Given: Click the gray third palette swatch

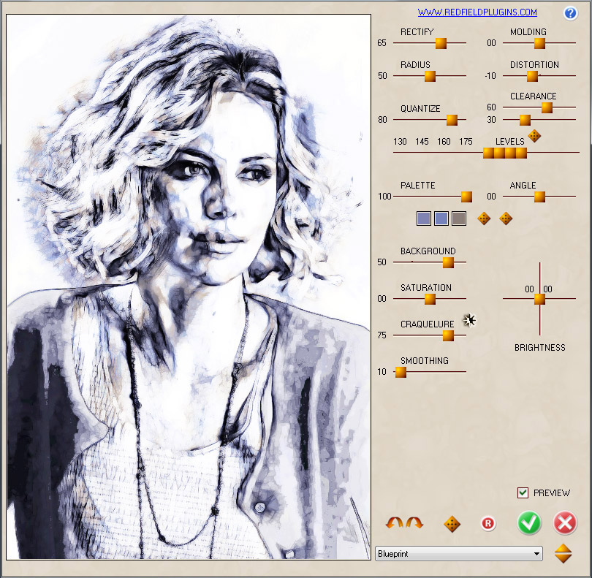Looking at the screenshot, I should click(x=459, y=218).
